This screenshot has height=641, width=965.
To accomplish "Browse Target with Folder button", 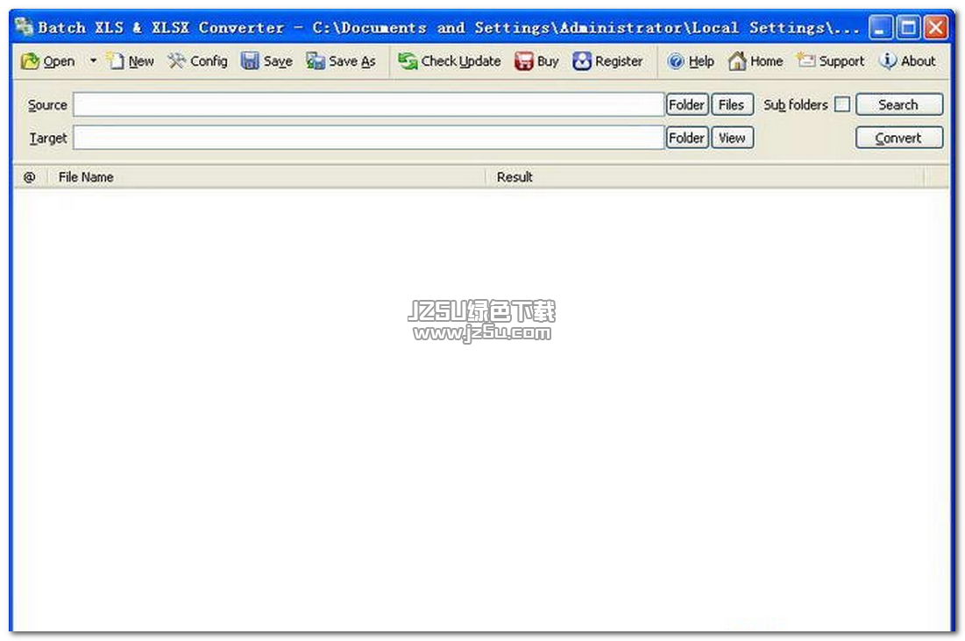I will pos(687,138).
